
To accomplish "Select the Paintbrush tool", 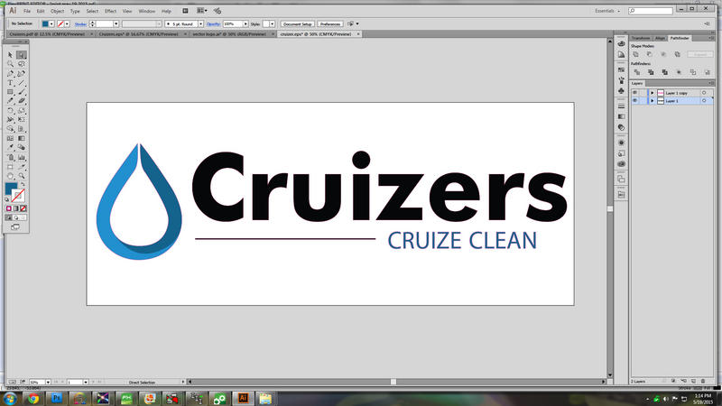I will click(x=21, y=92).
